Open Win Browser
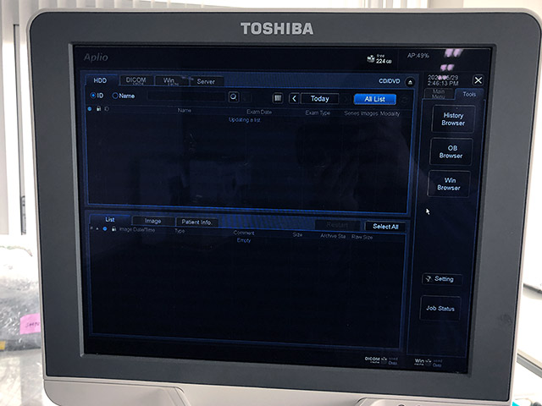Screen dimensions: 542x406 click(x=449, y=184)
